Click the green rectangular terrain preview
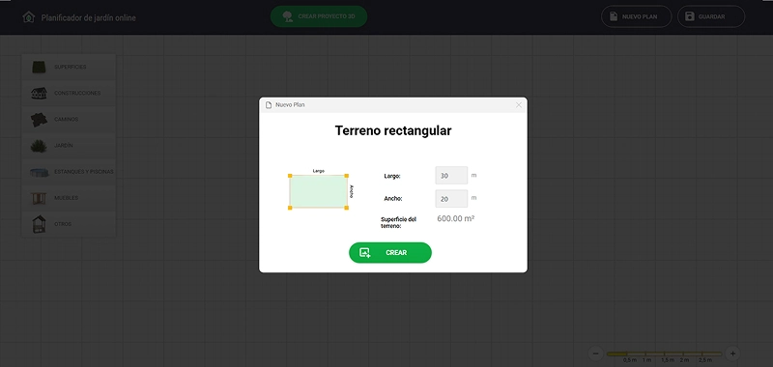Viewport: 773px width, 367px height. click(319, 191)
